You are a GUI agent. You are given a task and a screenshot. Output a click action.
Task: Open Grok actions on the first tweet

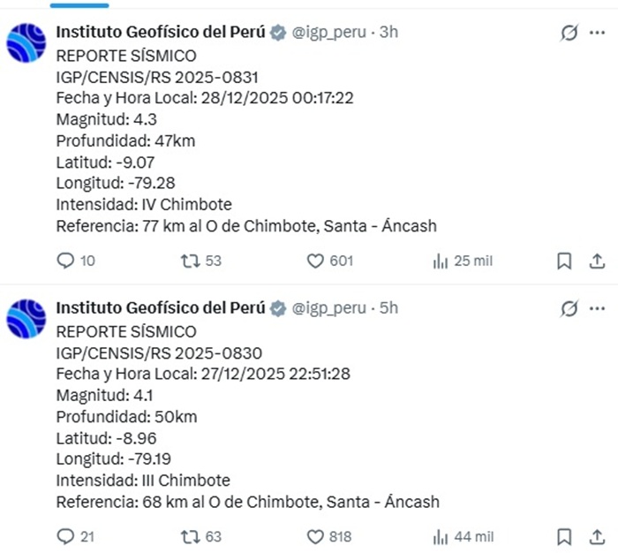pos(569,33)
